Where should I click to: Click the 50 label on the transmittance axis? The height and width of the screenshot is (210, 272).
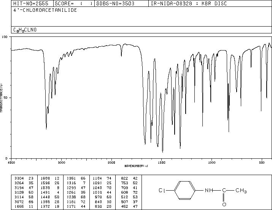pyautogui.click(x=6, y=98)
